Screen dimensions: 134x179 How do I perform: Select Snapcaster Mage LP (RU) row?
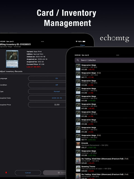coord(104,153)
